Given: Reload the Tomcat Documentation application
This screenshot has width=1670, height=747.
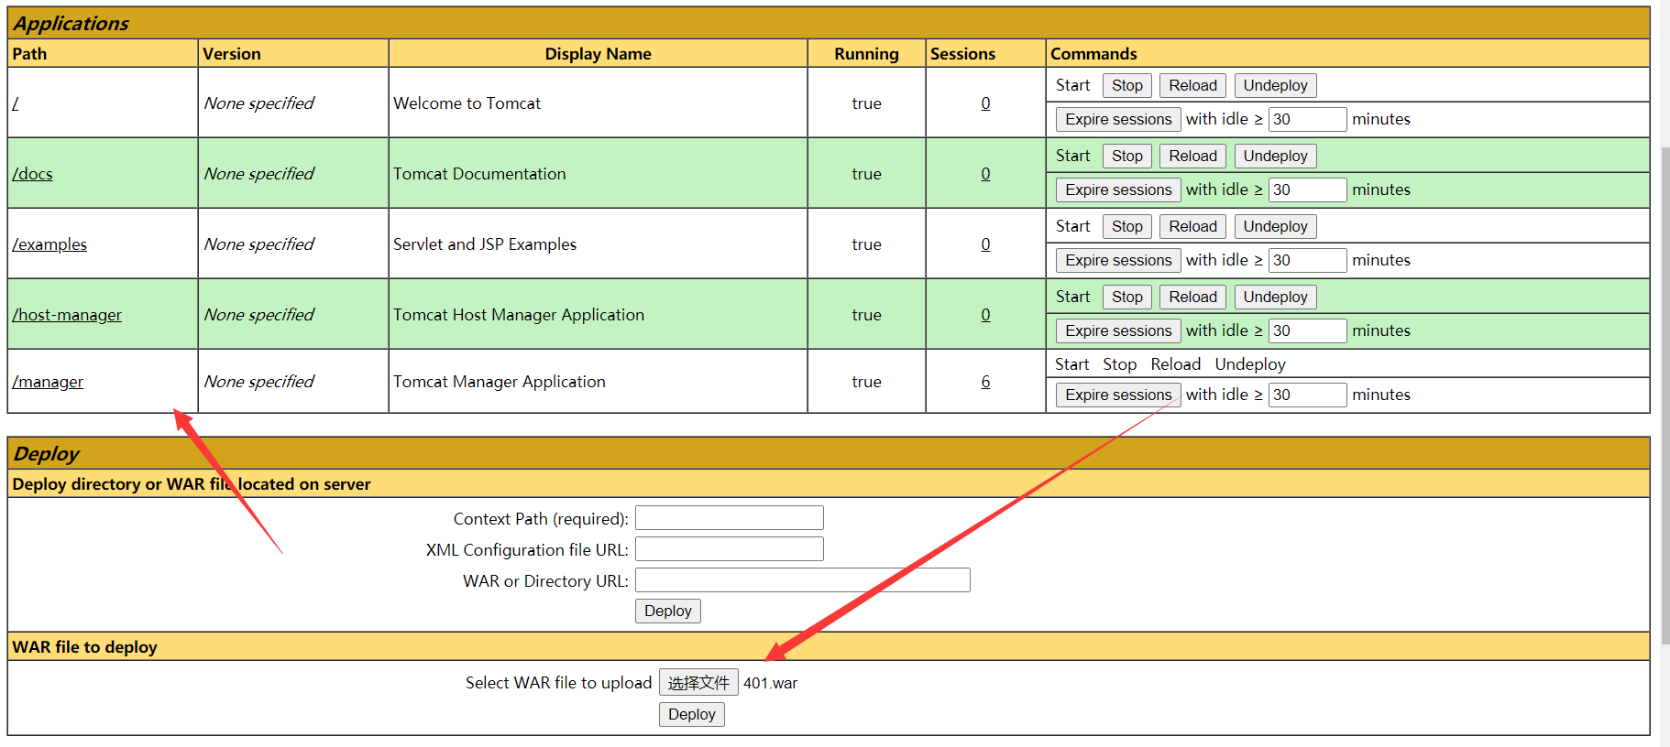Looking at the screenshot, I should pyautogui.click(x=1192, y=156).
